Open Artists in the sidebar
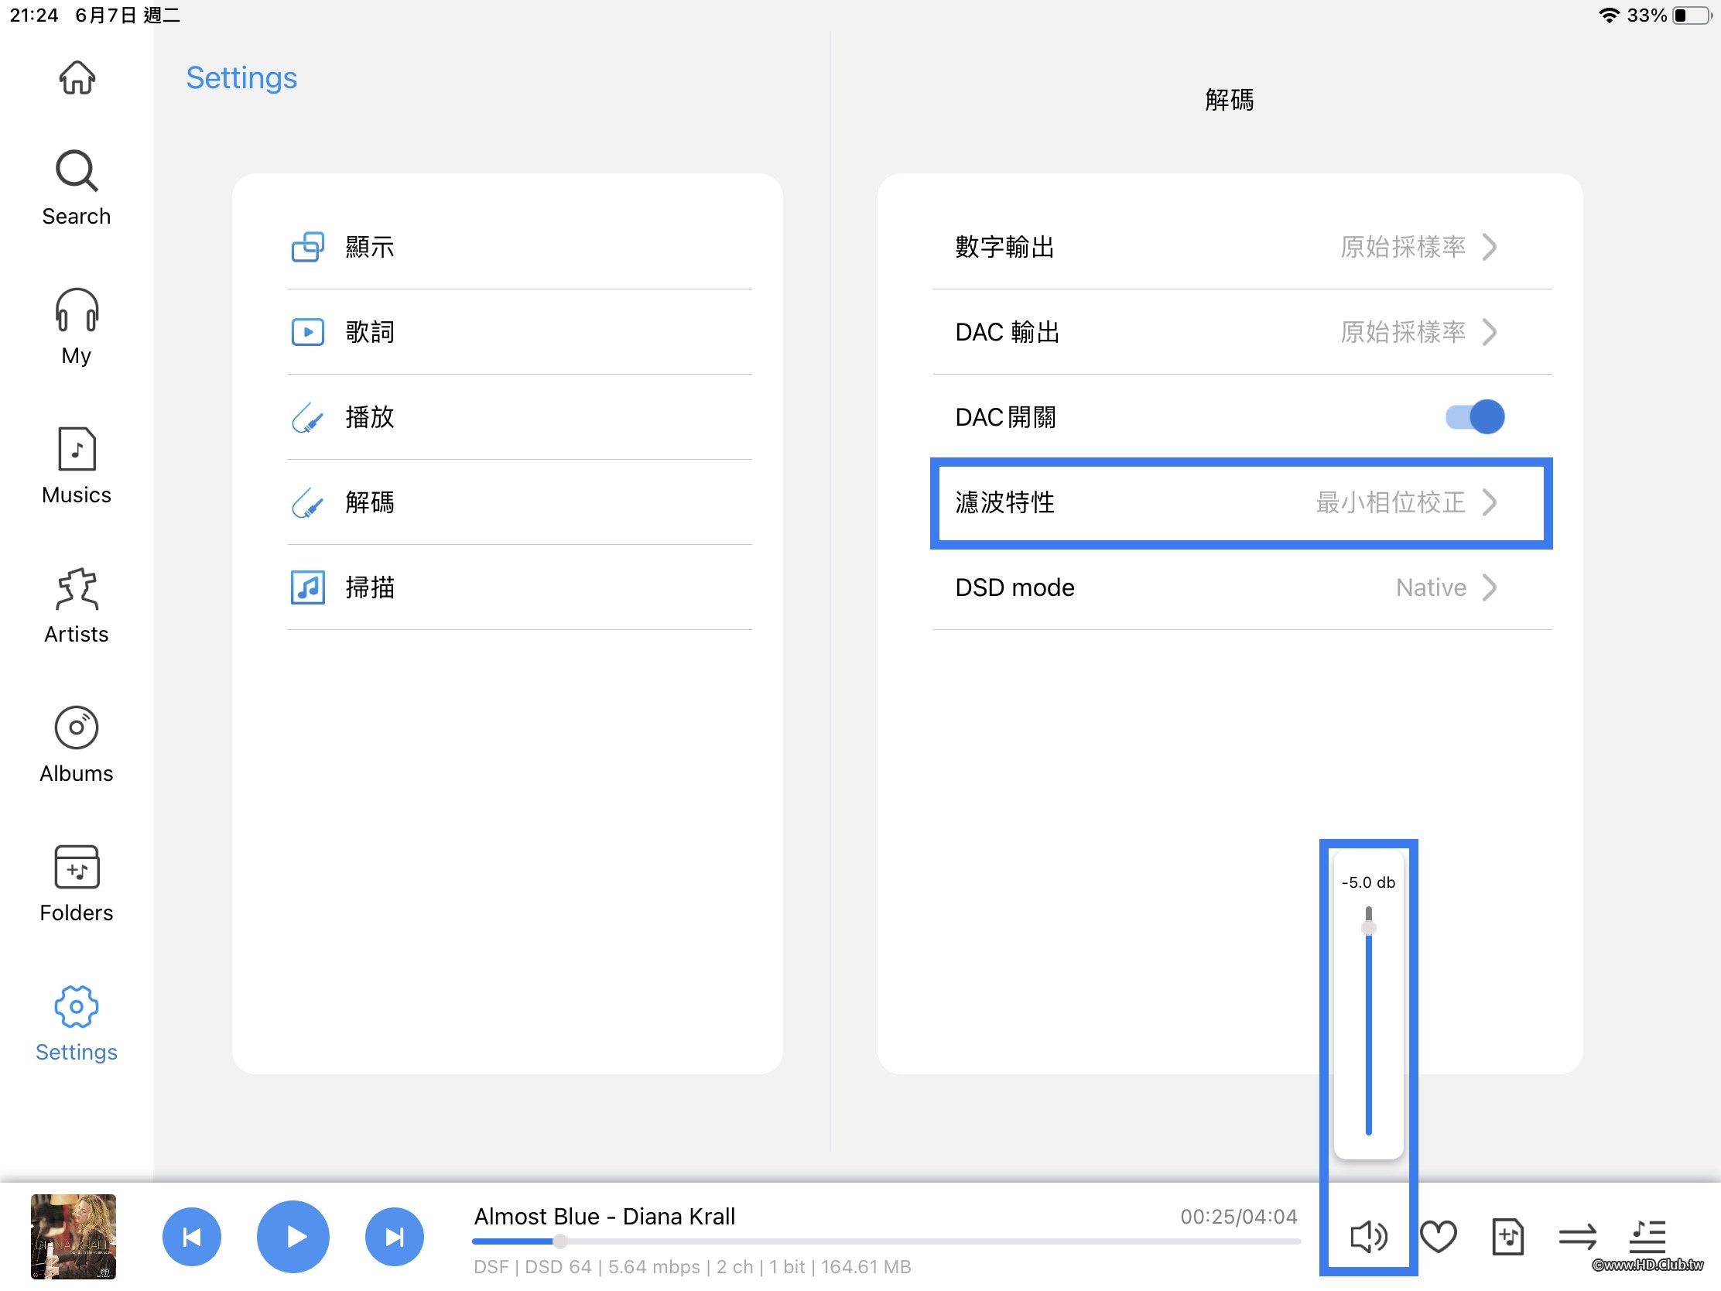This screenshot has height=1291, width=1721. [x=77, y=605]
